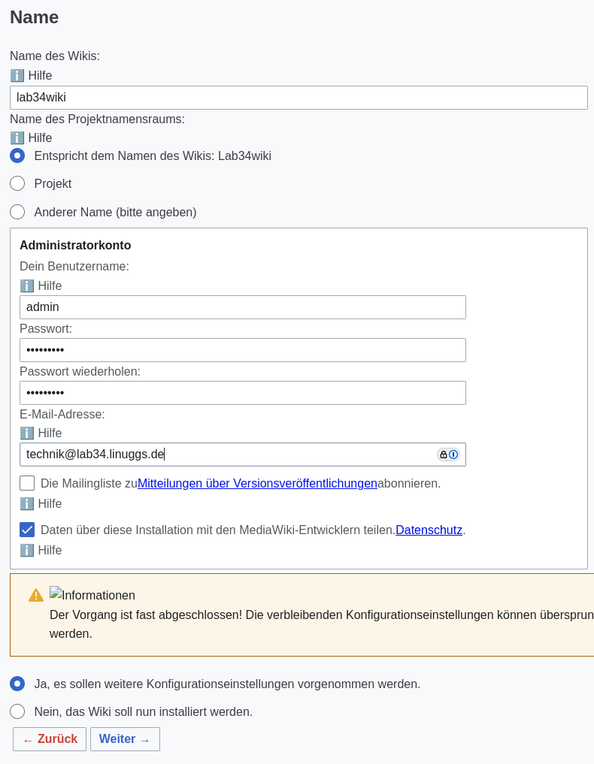Image resolution: width=594 pixels, height=764 pixels.
Task: Show help for Dein Benutzername field
Action: pos(27,286)
